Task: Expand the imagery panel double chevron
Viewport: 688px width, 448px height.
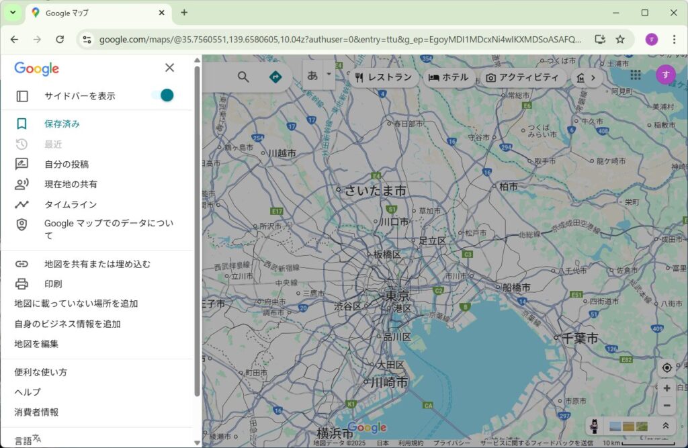Action: click(x=665, y=426)
